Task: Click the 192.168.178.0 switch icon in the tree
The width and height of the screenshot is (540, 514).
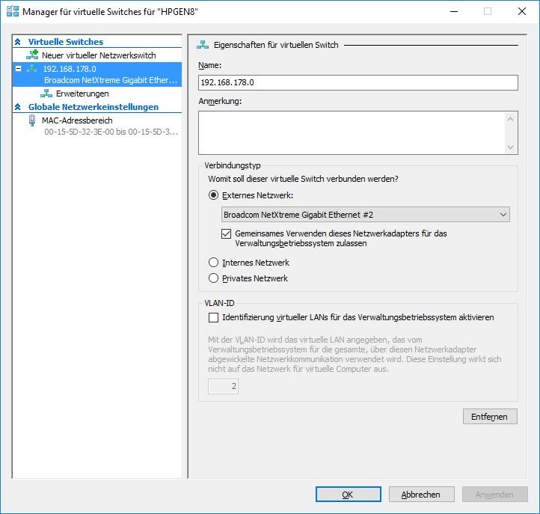Action: [31, 69]
